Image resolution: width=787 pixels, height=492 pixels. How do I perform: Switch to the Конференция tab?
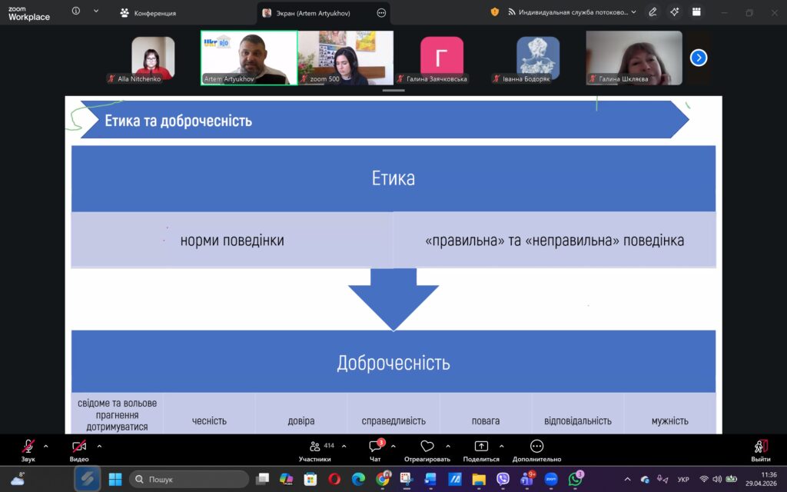148,13
